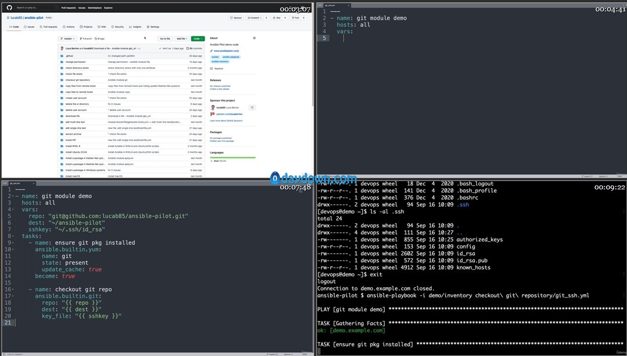Open the repository Settings tab
The height and width of the screenshot is (356, 627).
(x=153, y=27)
